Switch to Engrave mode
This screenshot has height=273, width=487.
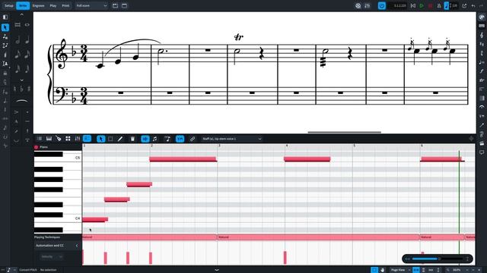[x=38, y=5]
